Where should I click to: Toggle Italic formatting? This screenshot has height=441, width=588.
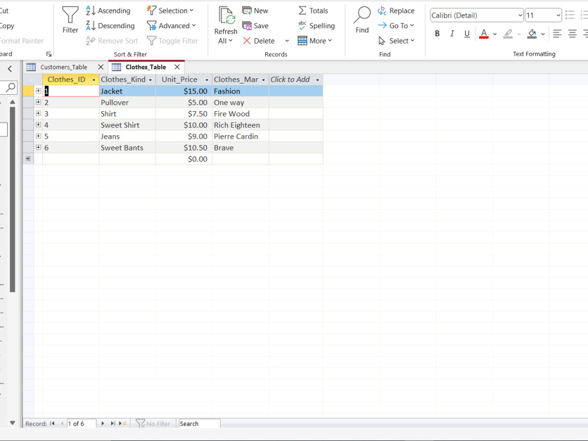[x=452, y=34]
